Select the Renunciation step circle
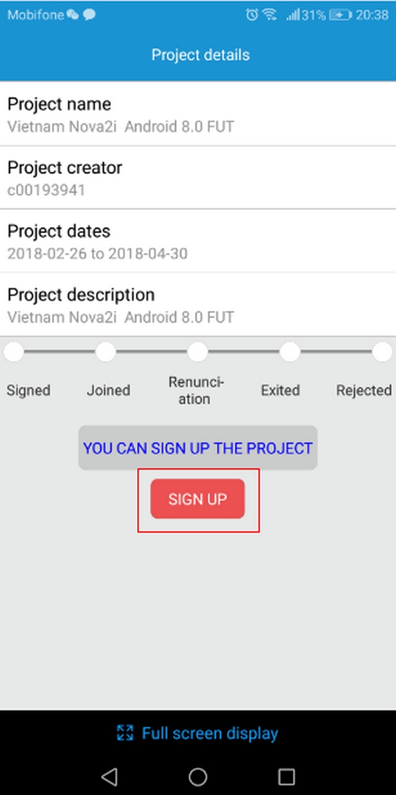This screenshot has width=396, height=795. (198, 352)
